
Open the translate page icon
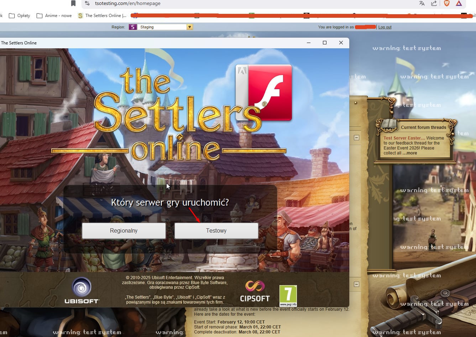pos(422,4)
